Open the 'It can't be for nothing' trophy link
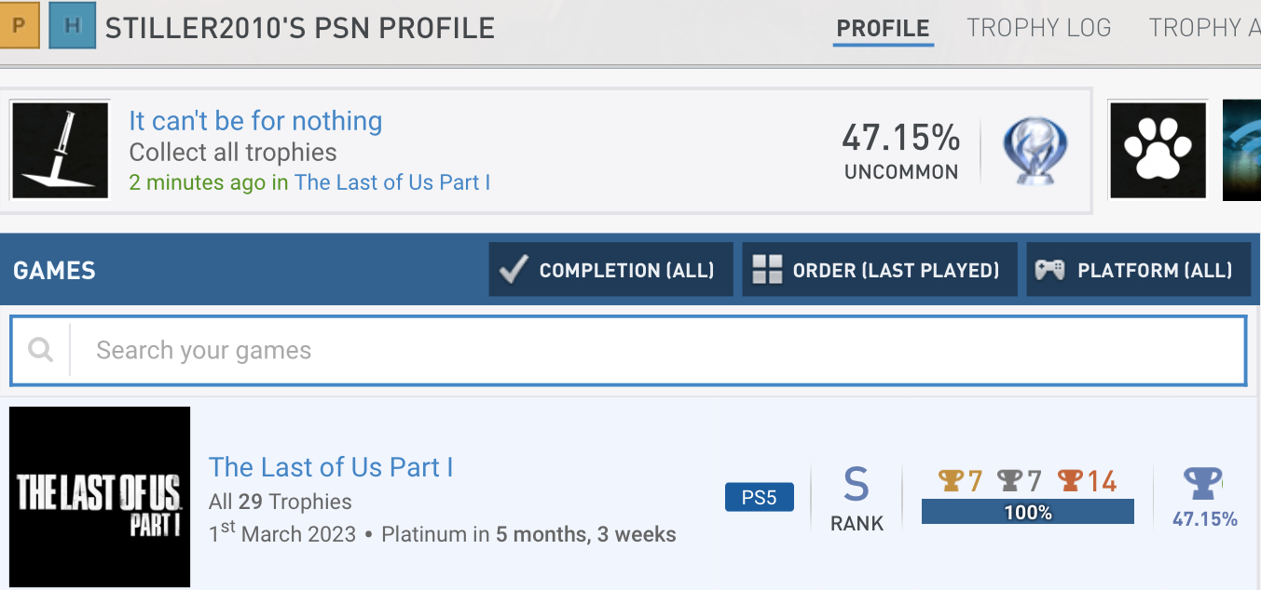Screen dimensions: 1261x590 (255, 121)
